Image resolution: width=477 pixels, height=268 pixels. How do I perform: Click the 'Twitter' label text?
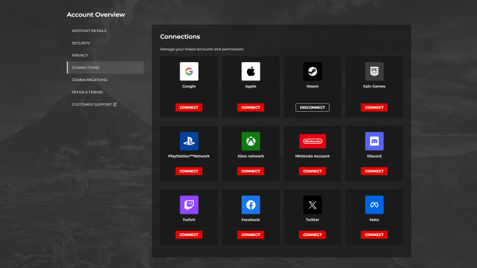tap(313, 220)
